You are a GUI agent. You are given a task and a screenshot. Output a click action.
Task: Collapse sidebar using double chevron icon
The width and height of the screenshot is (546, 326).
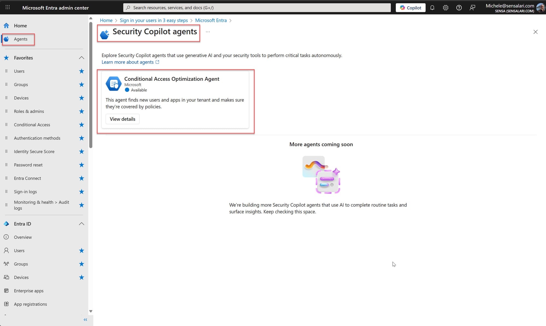click(x=85, y=319)
